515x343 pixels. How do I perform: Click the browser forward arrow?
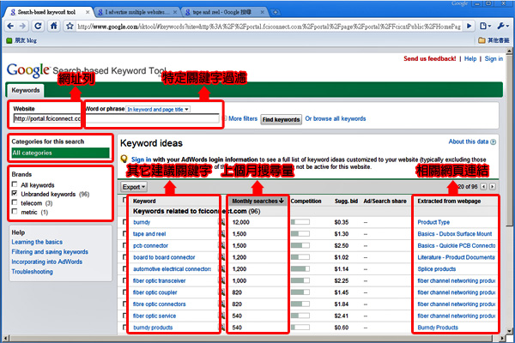click(22, 26)
